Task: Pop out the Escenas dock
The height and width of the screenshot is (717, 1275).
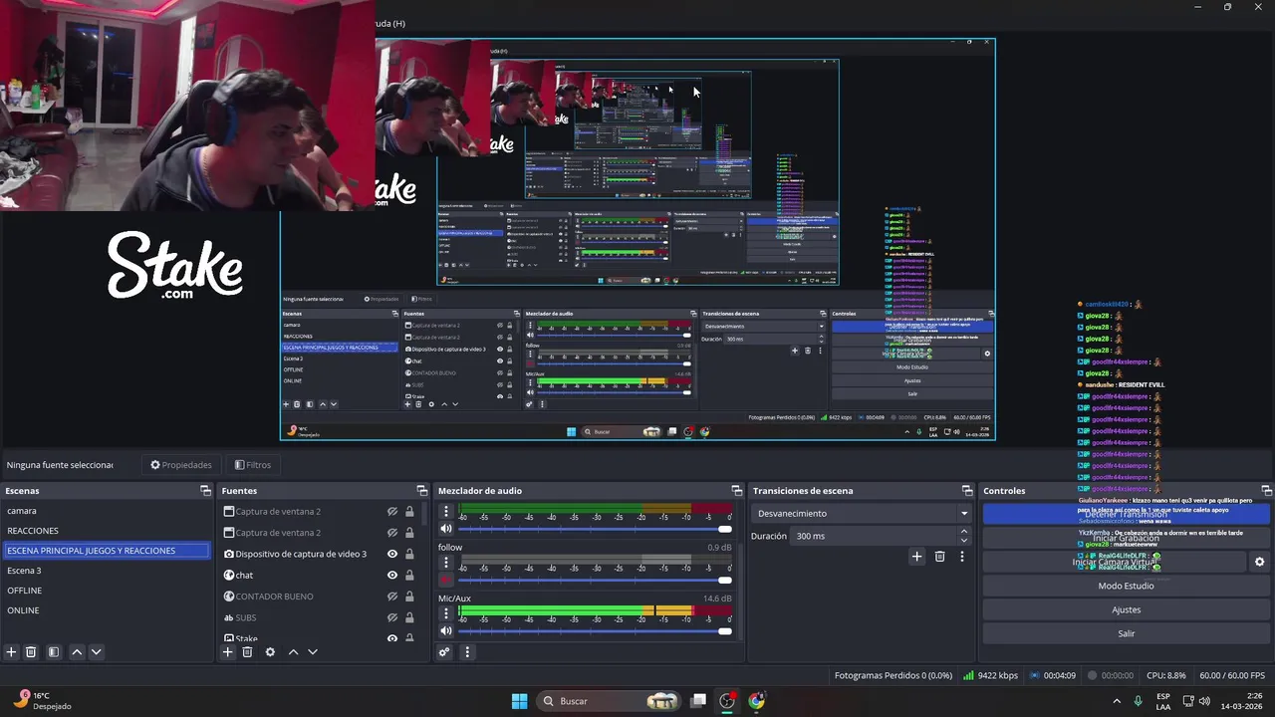Action: [x=205, y=491]
